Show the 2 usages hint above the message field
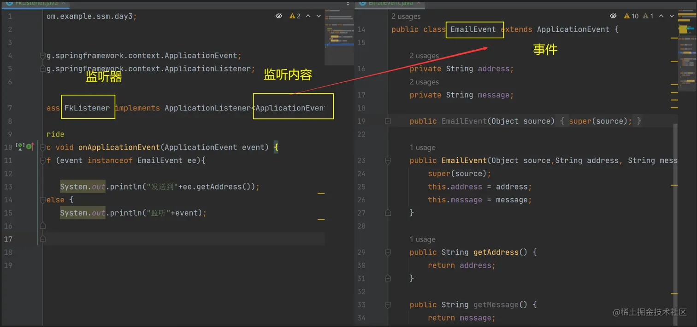This screenshot has width=697, height=327. [x=424, y=82]
